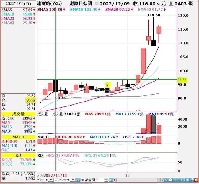Select the 成交量 volume panel header

click(18, 114)
